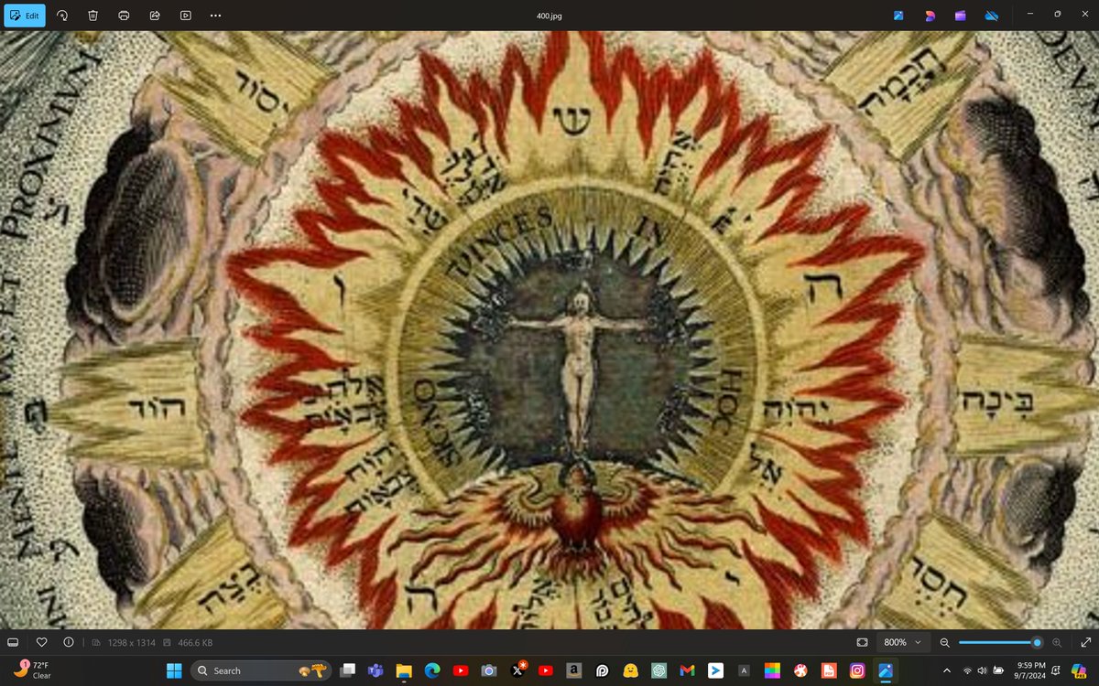Expand the 800% zoom level dropdown
Screen dimensions: 1099x686
pyautogui.click(x=903, y=642)
